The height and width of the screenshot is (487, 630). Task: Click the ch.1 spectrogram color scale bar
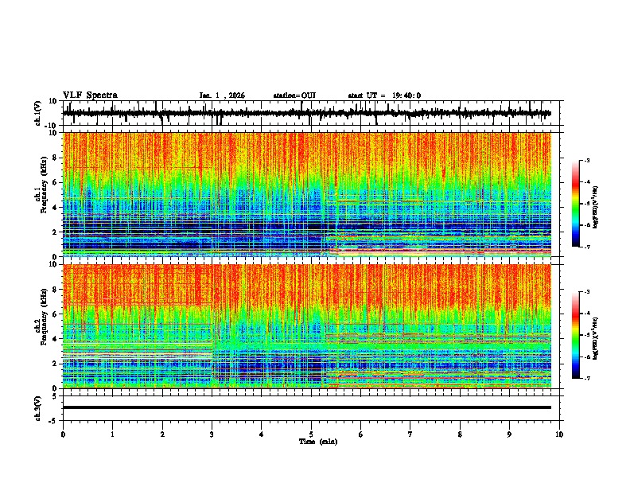point(575,204)
